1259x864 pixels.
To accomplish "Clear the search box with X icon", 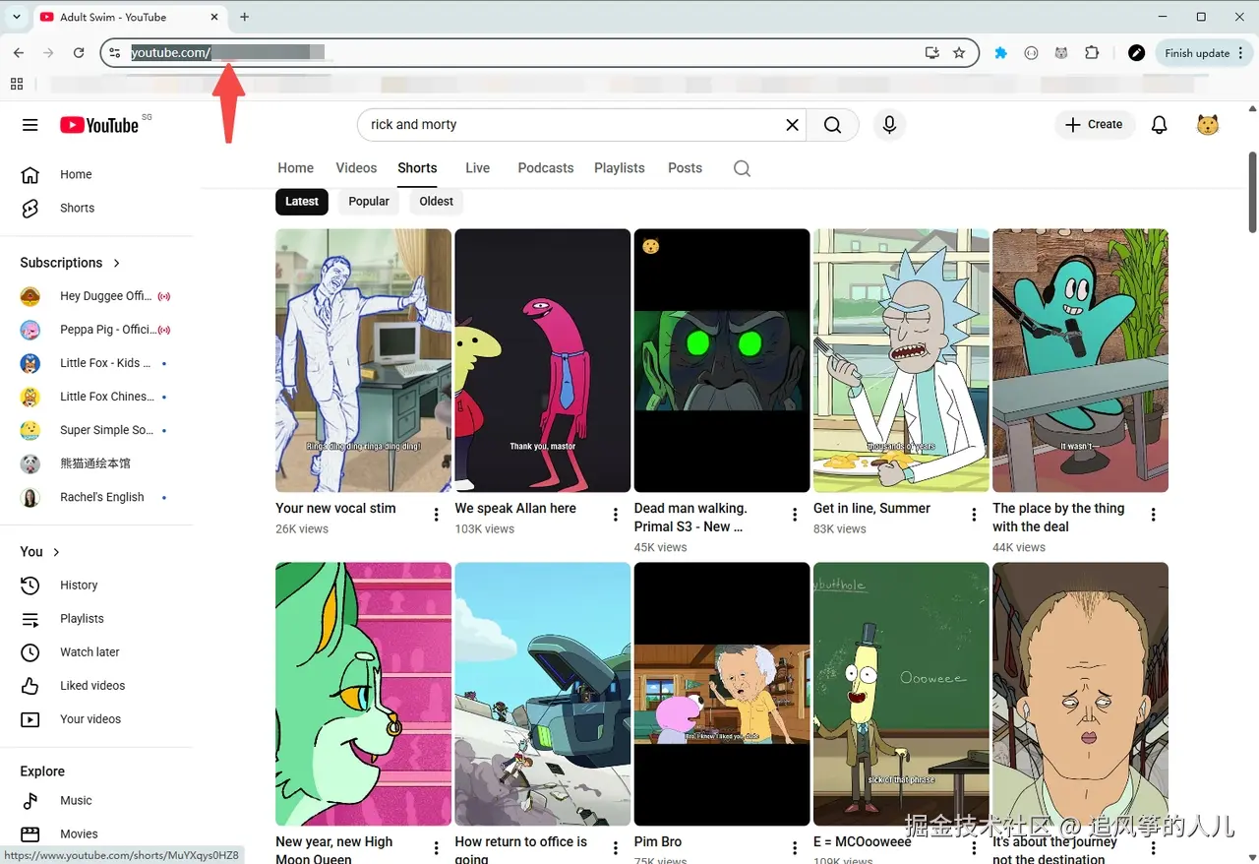I will coord(792,125).
